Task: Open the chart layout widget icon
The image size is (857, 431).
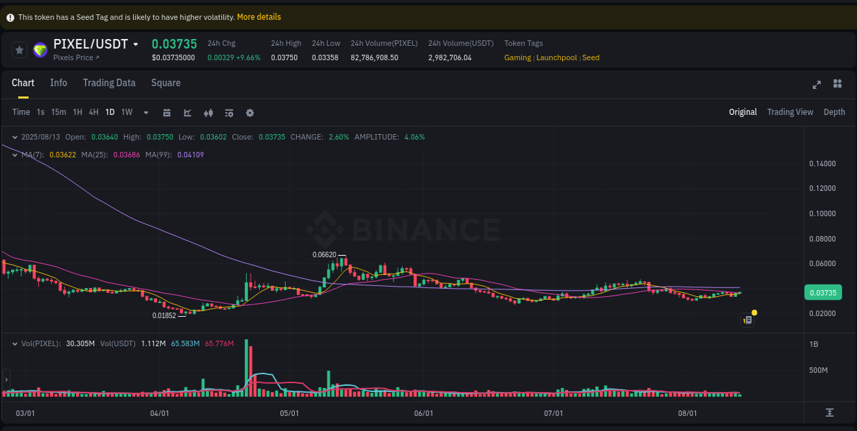Action: (837, 83)
